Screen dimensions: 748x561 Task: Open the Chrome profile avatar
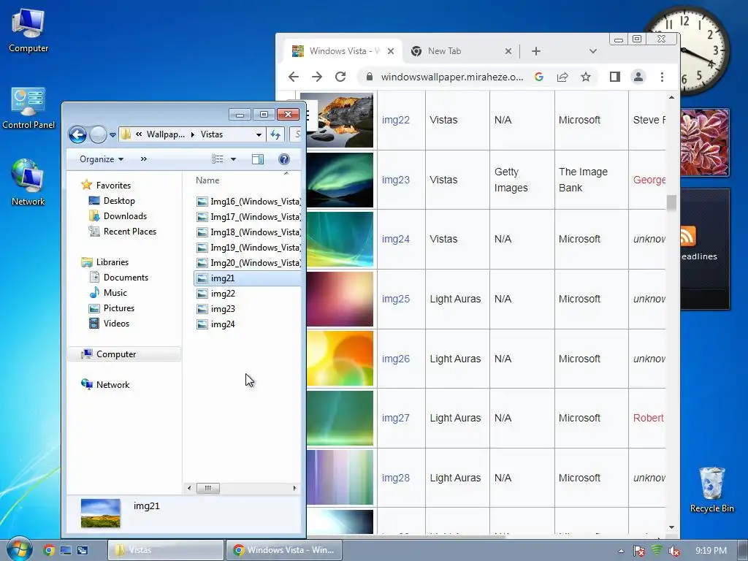[638, 77]
